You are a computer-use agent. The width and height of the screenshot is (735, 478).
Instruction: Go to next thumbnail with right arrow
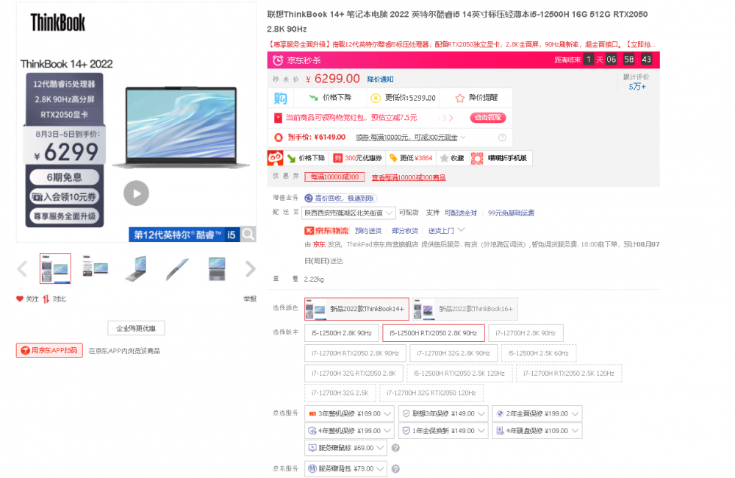point(251,269)
